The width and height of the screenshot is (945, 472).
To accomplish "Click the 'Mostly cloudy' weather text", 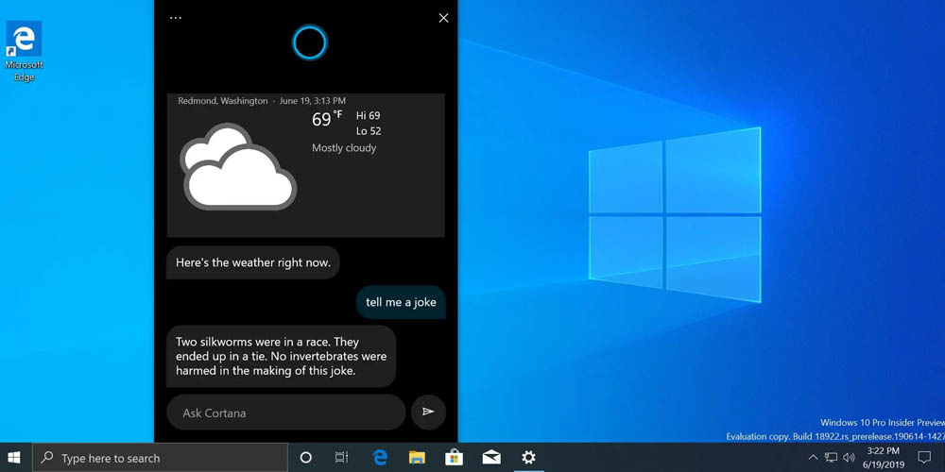I will click(x=344, y=148).
